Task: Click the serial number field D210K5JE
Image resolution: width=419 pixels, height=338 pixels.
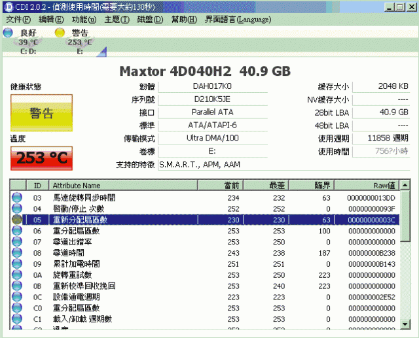Action: click(x=213, y=99)
